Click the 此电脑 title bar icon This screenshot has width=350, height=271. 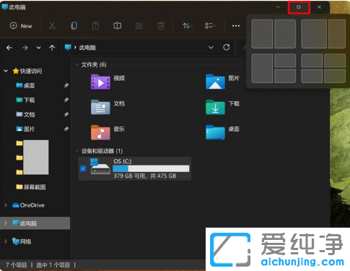pyautogui.click(x=5, y=7)
